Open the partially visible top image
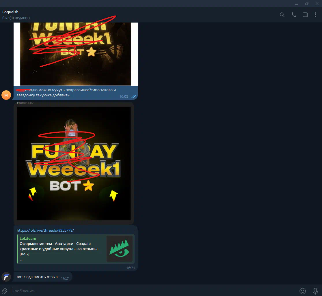 (75, 54)
